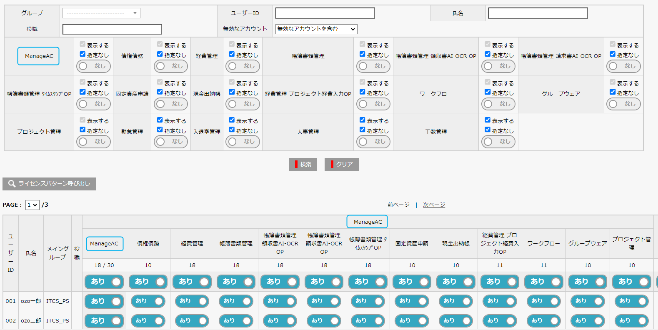Toggle header あり switch for 固定資産申請 column
Screen dimensions: 658x330
pyautogui.click(x=412, y=282)
